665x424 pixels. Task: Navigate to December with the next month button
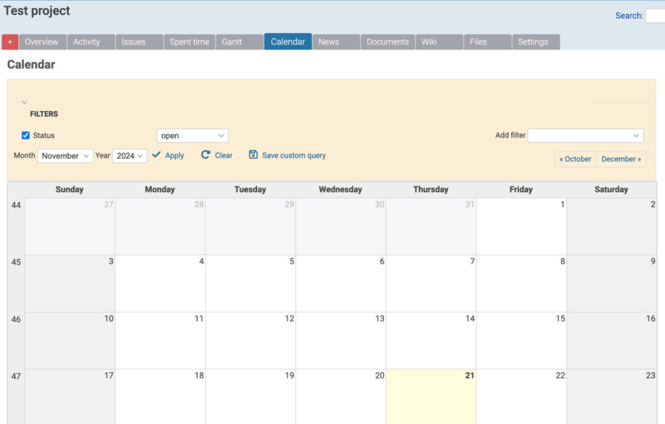621,158
